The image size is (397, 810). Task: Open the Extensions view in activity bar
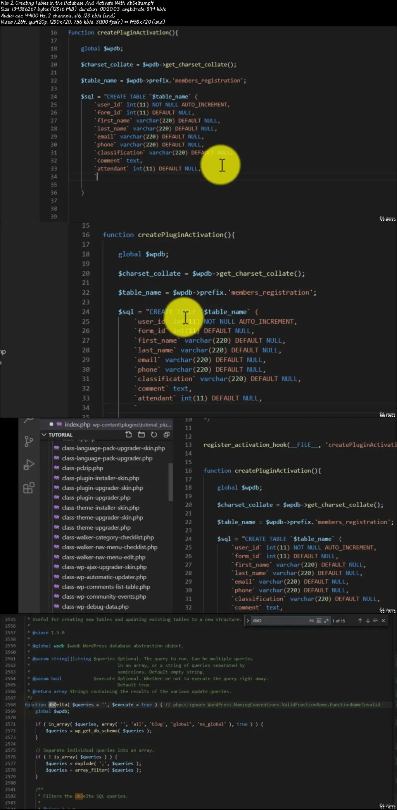[x=29, y=488]
